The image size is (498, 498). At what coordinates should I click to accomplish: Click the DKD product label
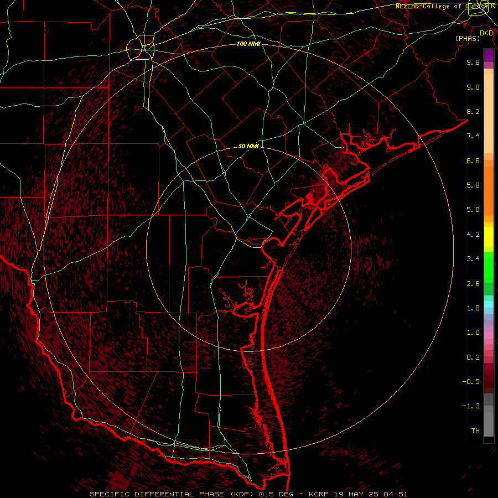point(486,33)
